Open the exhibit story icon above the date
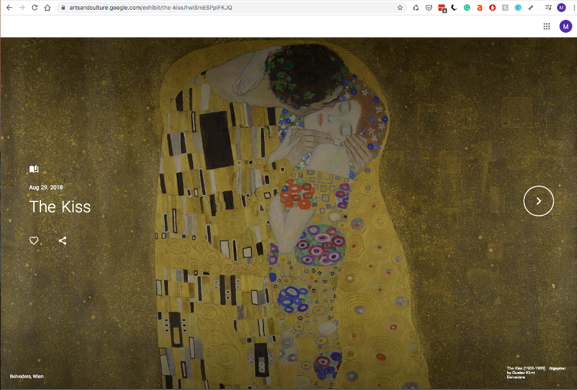 (33, 169)
